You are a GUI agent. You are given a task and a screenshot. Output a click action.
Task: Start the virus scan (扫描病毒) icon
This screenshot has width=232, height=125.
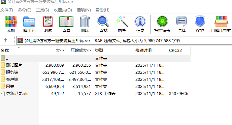click(x=162, y=22)
